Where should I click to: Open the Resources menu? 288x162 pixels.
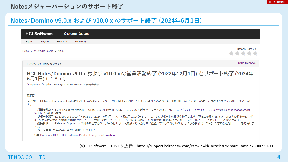point(62,42)
